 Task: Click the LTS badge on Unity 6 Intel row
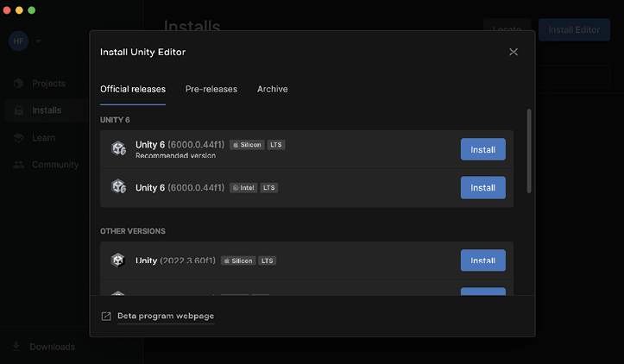[x=269, y=188]
